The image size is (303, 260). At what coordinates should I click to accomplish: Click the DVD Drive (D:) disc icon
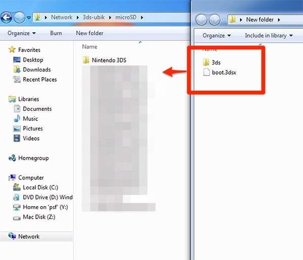click(17, 197)
